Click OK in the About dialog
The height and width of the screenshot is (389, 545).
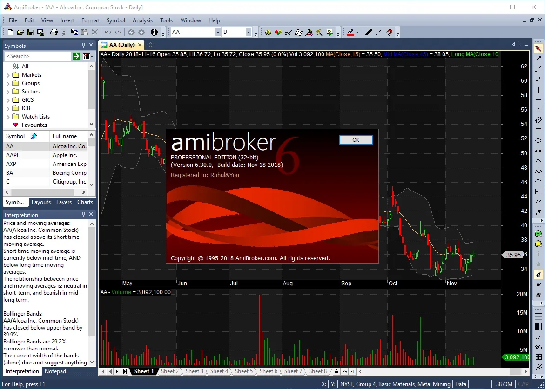[x=356, y=140]
